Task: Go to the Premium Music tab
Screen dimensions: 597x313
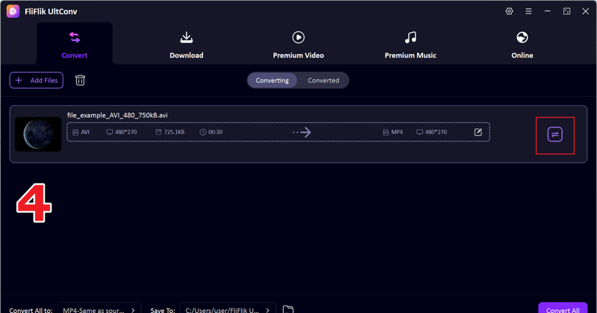Action: click(410, 45)
